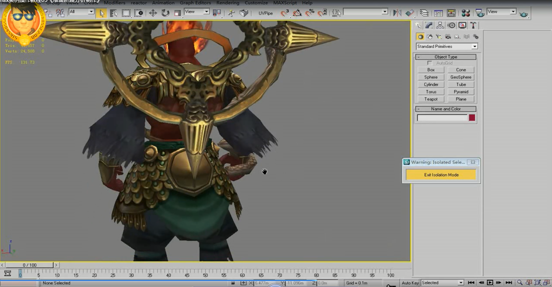Click the Use Pivot Point Center icon
Viewport: 552px width, 287px height.
point(217,13)
